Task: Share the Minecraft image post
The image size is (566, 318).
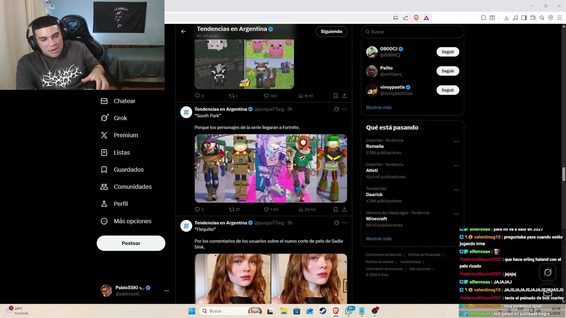Action: coord(344,96)
